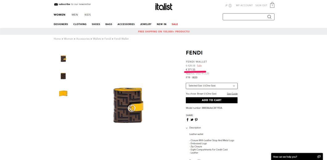Open the chat bubble help icon

pyautogui.click(x=319, y=157)
